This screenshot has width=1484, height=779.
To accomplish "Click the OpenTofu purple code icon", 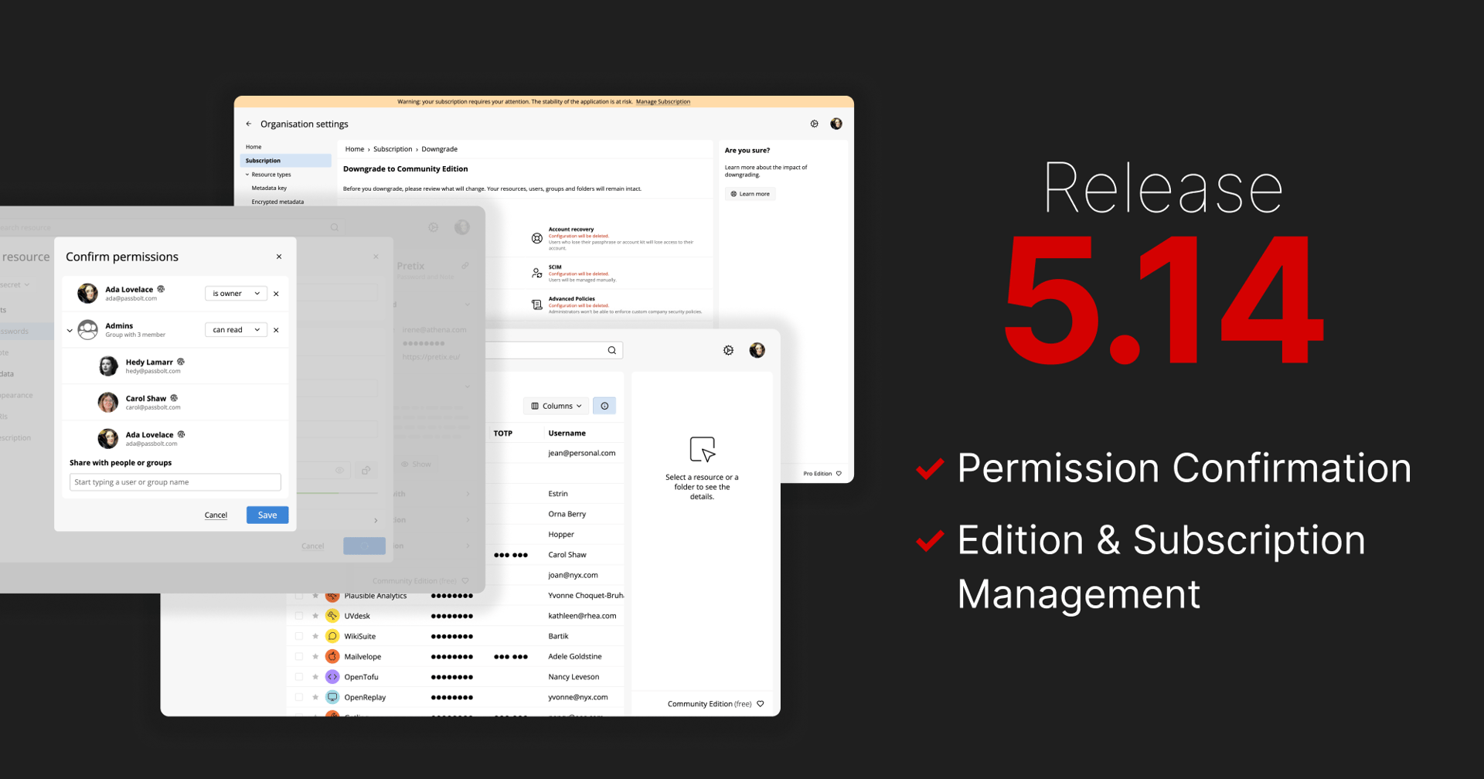I will (332, 677).
